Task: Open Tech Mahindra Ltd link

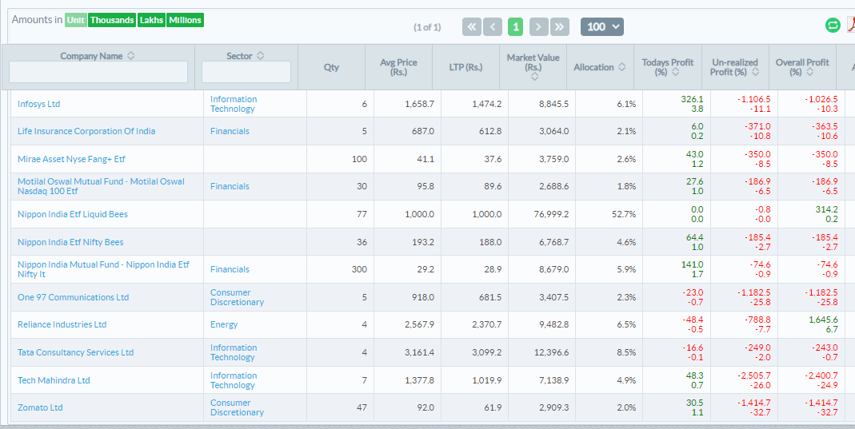Action: click(54, 380)
